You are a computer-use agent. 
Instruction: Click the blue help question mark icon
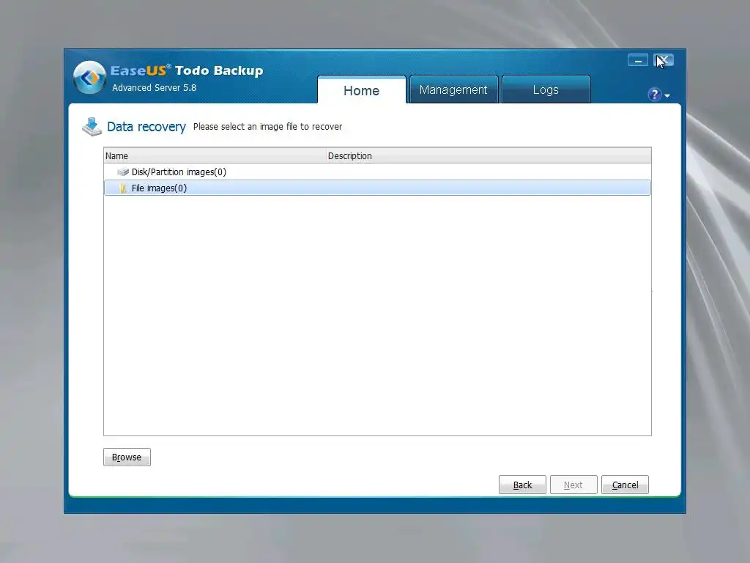654,95
